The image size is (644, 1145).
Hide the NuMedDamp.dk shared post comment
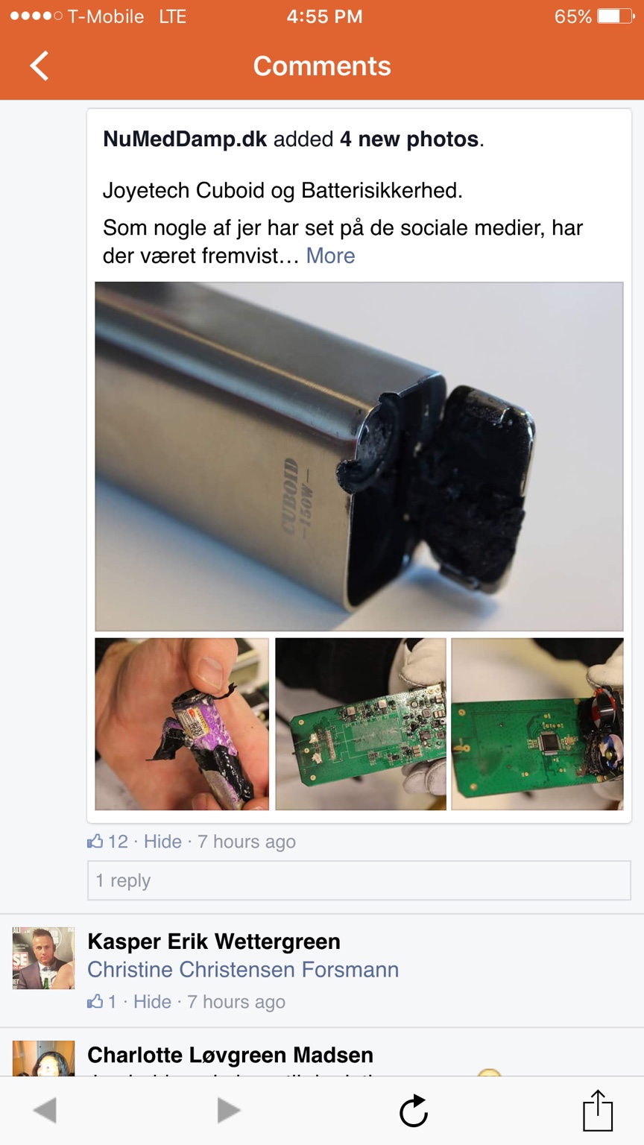point(162,842)
